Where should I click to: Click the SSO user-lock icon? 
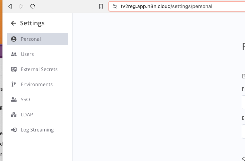pos(14,99)
